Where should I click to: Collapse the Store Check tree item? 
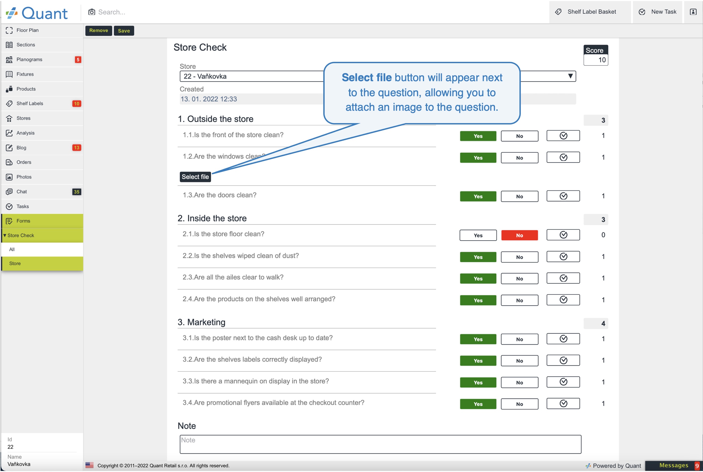[5, 235]
